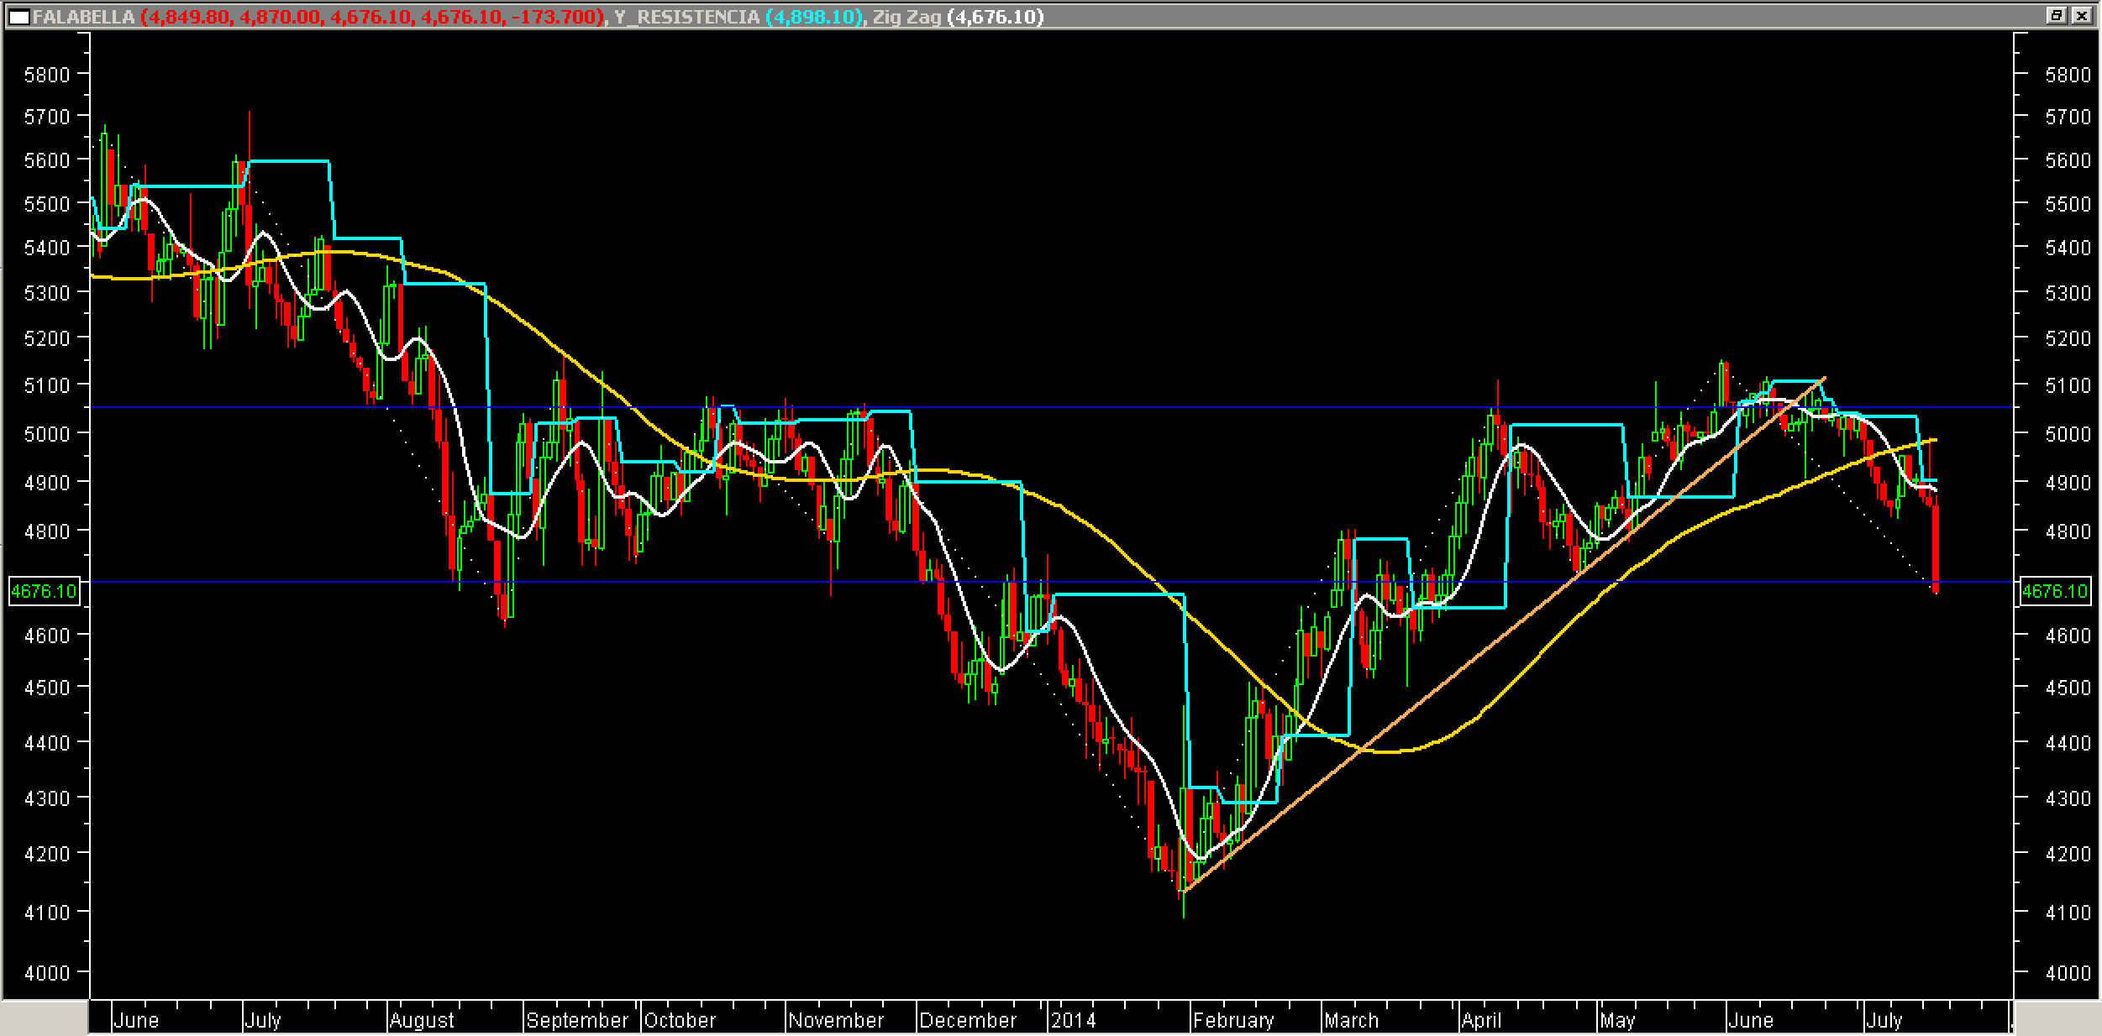Click the October label on time axis

(x=680, y=1020)
